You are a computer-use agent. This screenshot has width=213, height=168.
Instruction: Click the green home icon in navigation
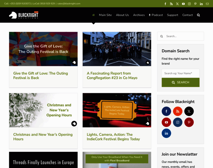point(93,15)
